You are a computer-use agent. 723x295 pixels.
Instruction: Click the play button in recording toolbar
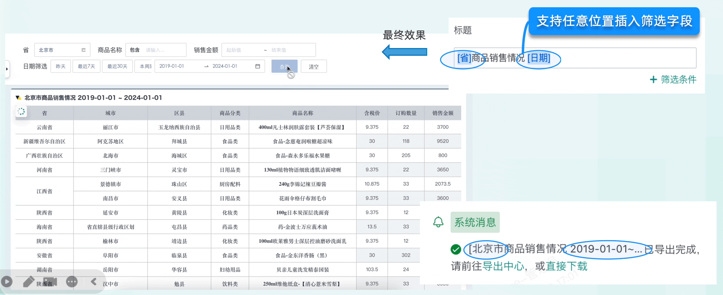pos(7,282)
